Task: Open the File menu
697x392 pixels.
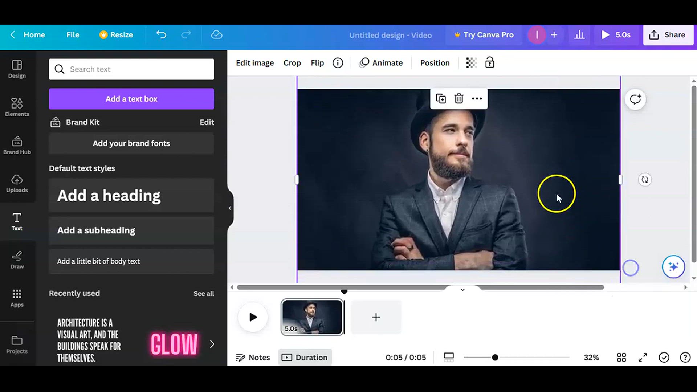Action: pos(73,35)
